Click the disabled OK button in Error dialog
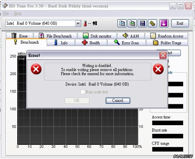 (77, 100)
